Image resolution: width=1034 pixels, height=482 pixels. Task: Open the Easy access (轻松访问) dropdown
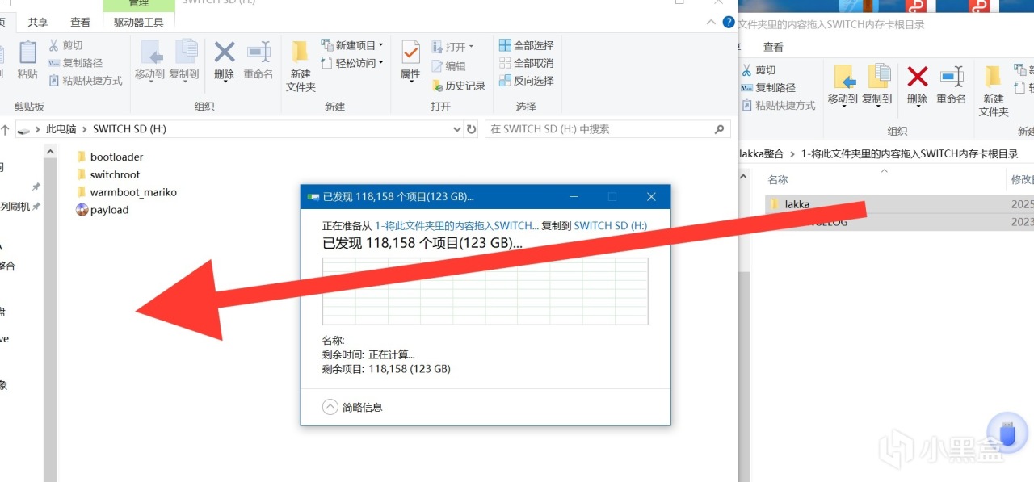click(x=352, y=63)
